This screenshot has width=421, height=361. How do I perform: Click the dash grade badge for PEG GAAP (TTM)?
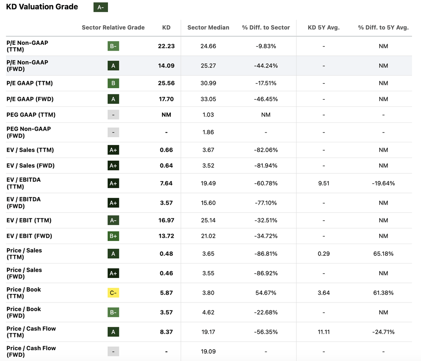tap(113, 115)
